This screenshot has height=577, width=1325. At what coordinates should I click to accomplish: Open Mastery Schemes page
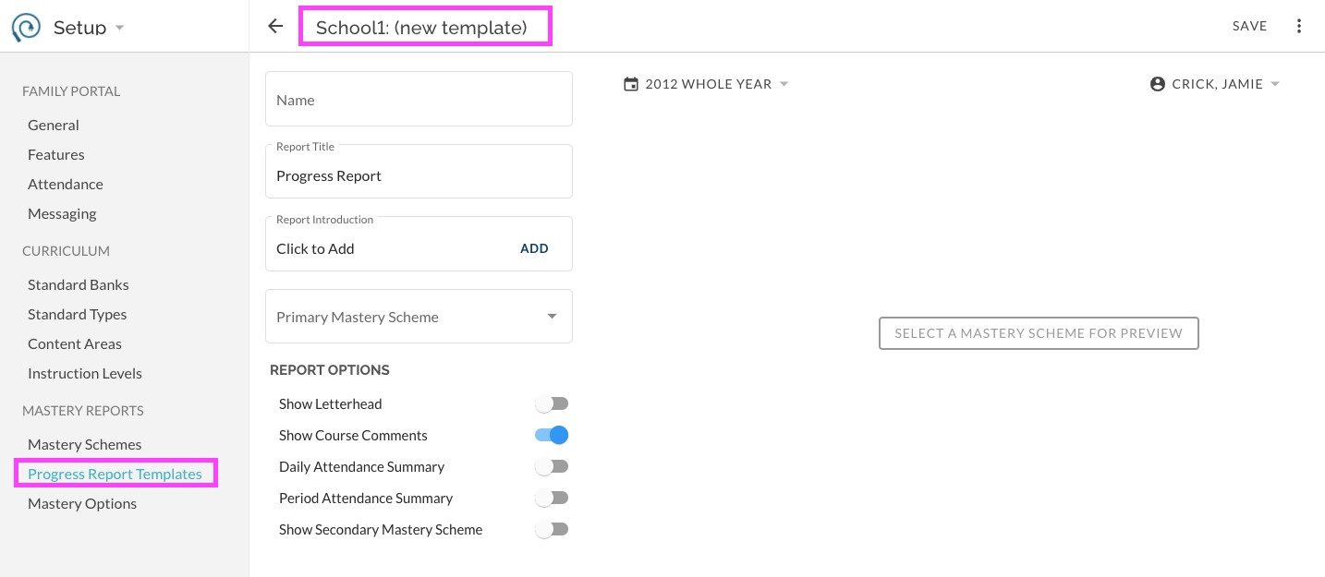click(x=85, y=444)
